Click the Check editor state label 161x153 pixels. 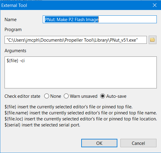[x=22, y=96]
